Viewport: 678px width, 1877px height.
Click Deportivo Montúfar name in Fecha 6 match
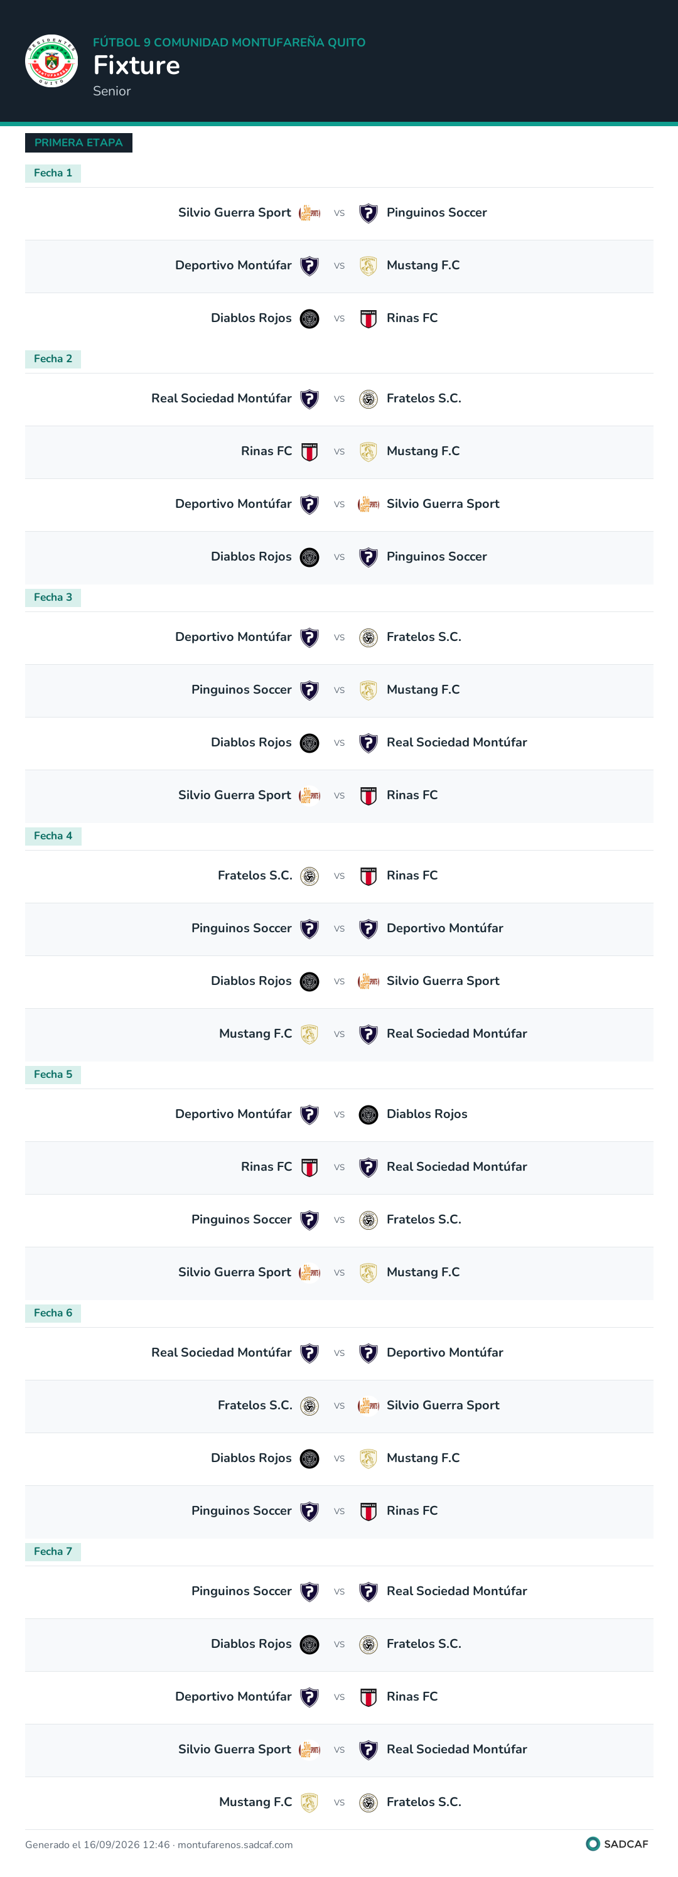coord(444,1352)
